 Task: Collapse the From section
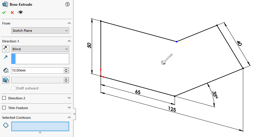click(x=69, y=23)
